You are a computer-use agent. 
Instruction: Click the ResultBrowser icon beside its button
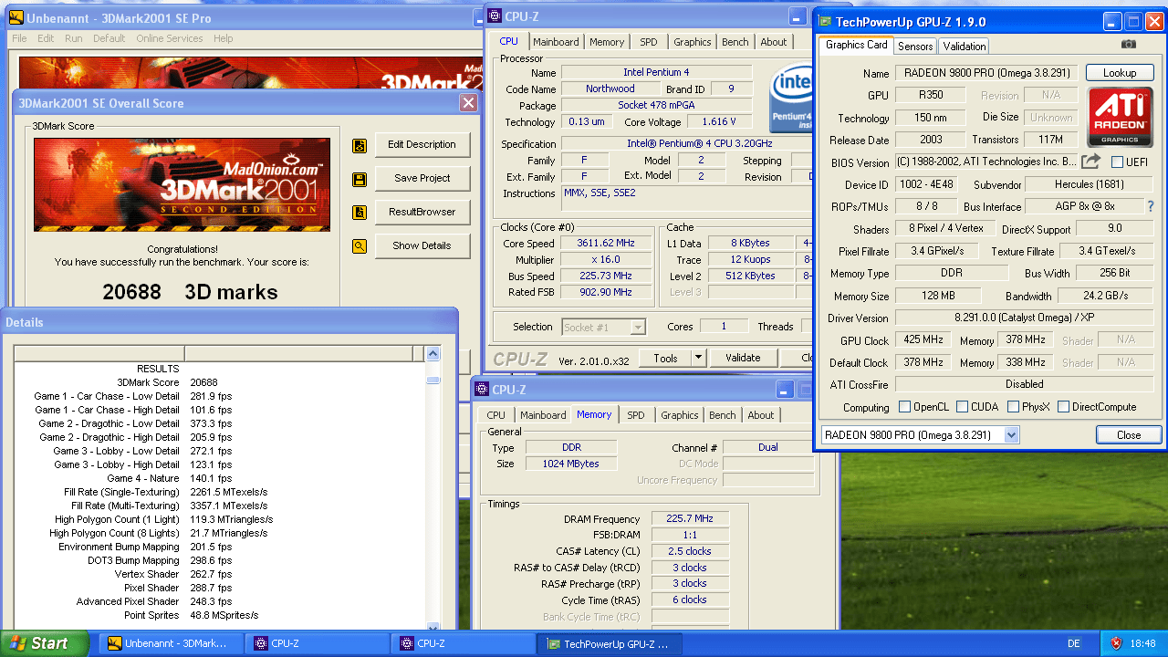point(360,213)
